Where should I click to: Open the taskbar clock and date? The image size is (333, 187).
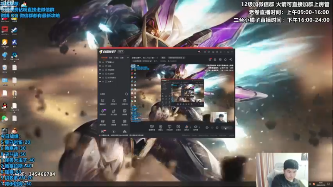pos(321,184)
